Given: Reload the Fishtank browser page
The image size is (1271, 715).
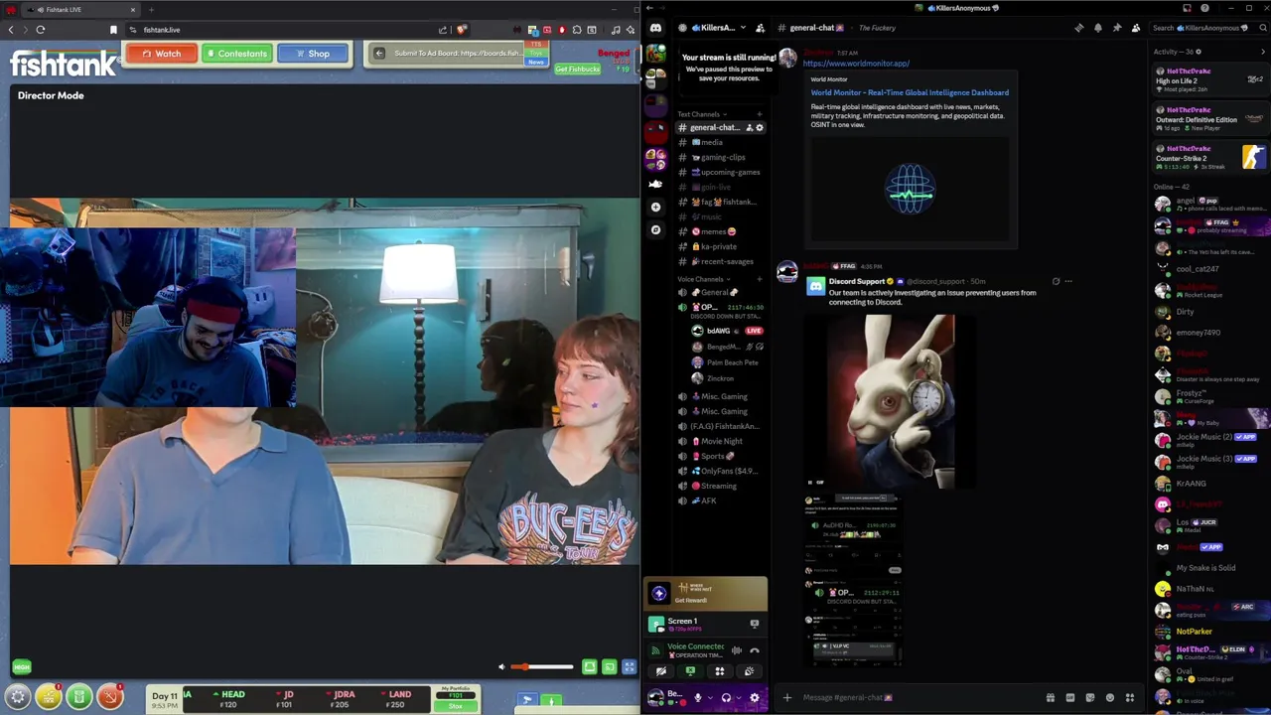Looking at the screenshot, I should 41,30.
